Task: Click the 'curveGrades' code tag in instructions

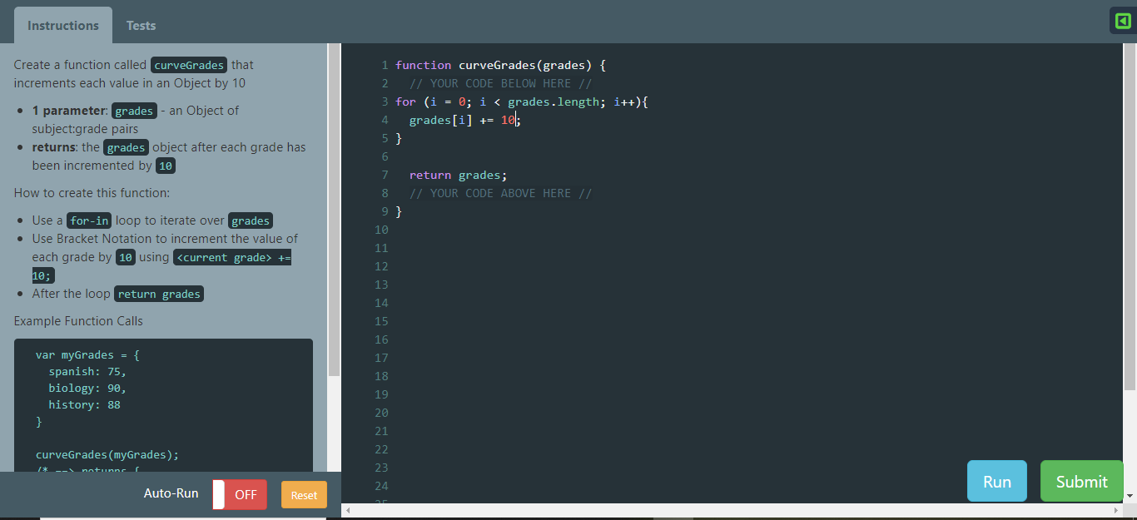Action: point(189,65)
